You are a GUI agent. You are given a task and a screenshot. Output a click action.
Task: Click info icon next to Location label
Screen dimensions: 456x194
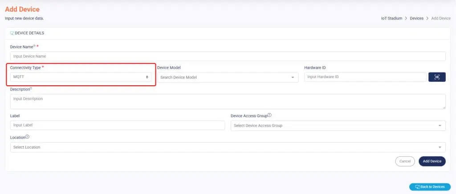click(28, 137)
